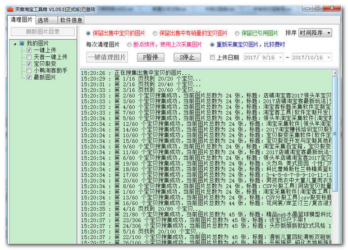Click log line for 21/80 个宝贝搜集成功
Screen dimensions: 348x250
(x=206, y=215)
